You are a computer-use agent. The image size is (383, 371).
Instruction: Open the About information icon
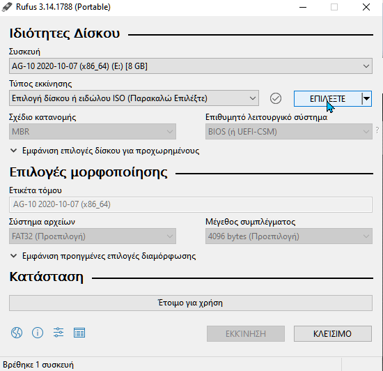point(38,333)
